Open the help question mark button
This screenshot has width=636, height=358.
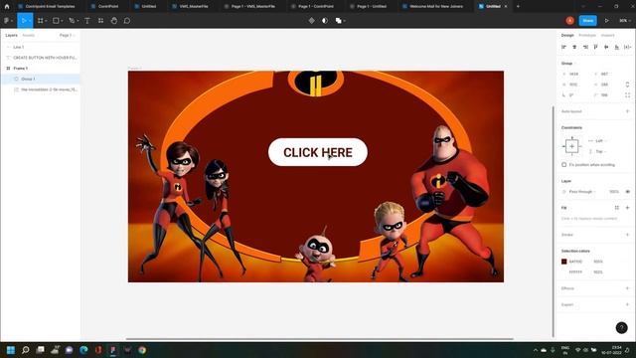pos(621,327)
